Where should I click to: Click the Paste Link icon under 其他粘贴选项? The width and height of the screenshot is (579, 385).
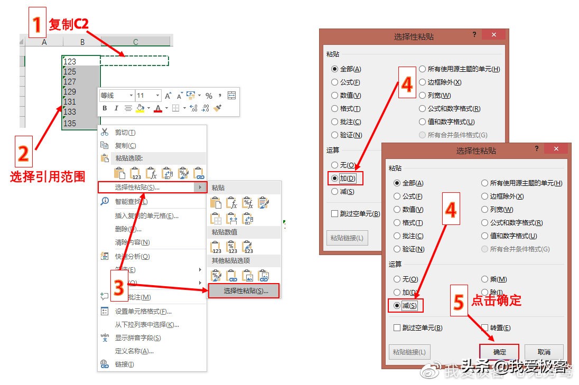(x=232, y=275)
